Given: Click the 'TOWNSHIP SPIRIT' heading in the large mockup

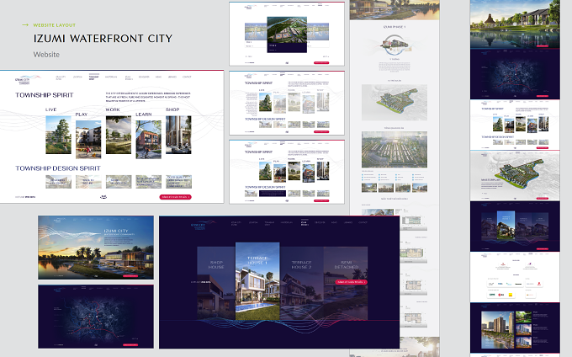Looking at the screenshot, I should 44,95.
